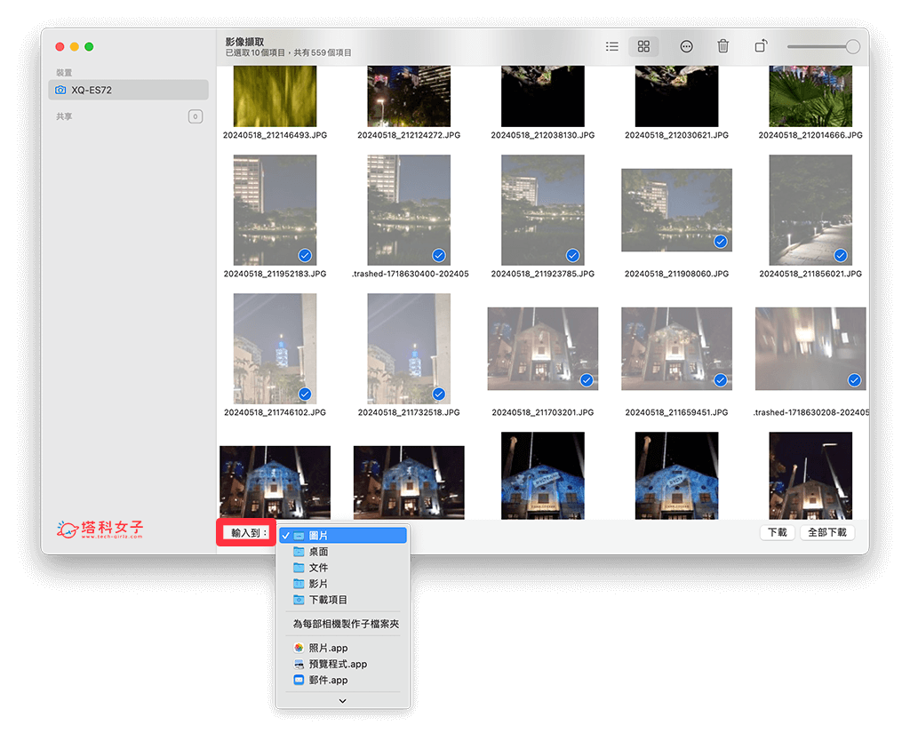The width and height of the screenshot is (910, 733).
Task: Choose 桌面 as import destination
Action: 343,552
